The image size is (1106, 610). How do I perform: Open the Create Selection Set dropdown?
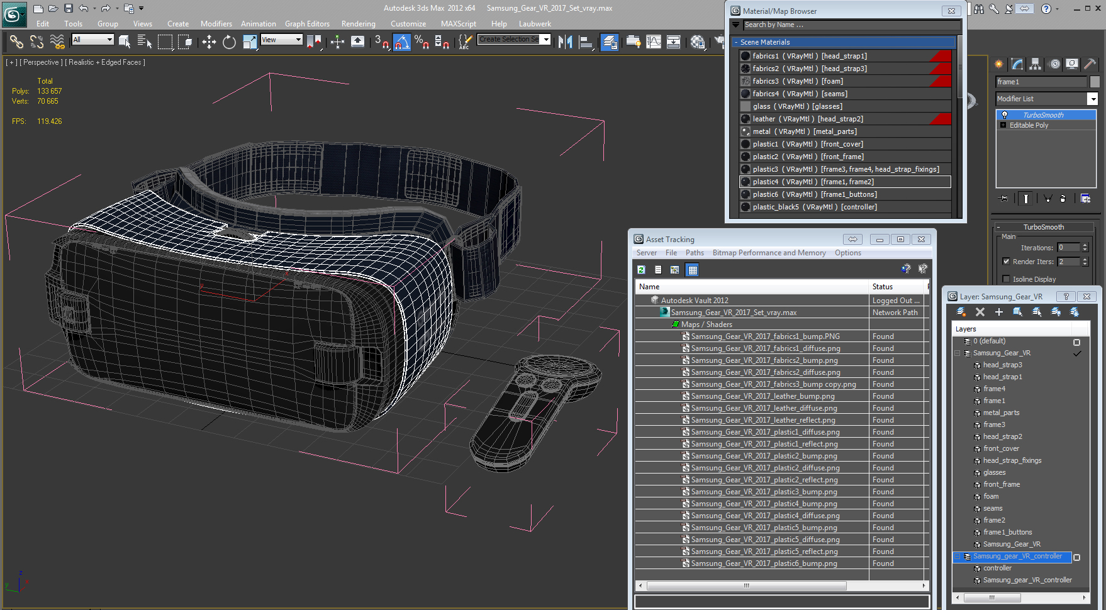pos(546,40)
